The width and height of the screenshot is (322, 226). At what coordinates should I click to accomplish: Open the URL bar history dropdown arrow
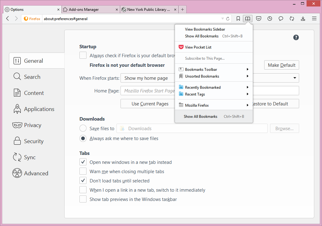(222, 19)
